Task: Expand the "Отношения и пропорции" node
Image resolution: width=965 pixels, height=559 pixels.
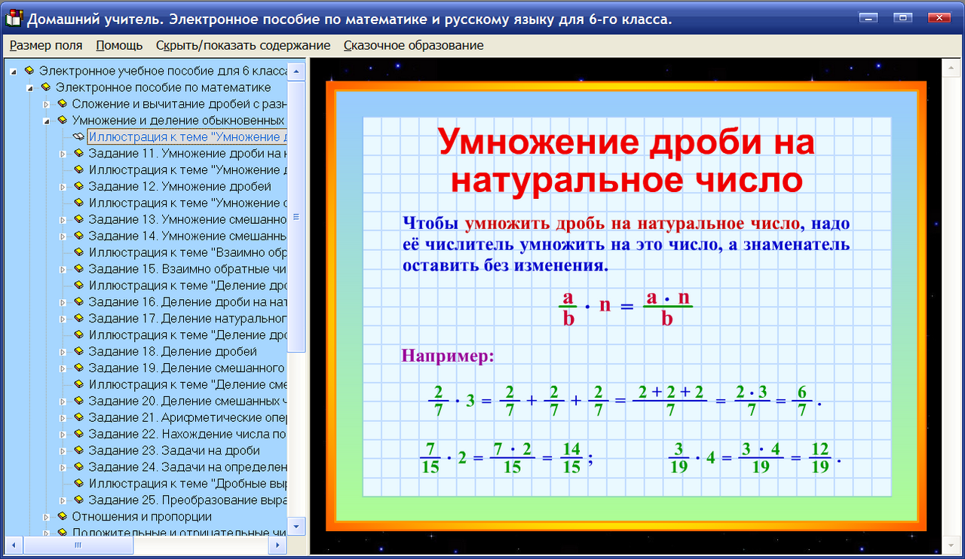Action: point(47,517)
